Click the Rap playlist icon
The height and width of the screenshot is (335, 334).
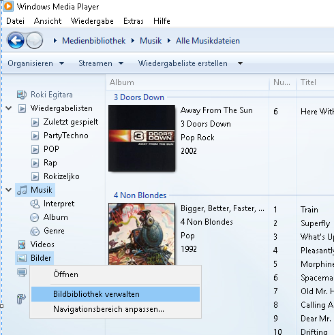pos(35,163)
